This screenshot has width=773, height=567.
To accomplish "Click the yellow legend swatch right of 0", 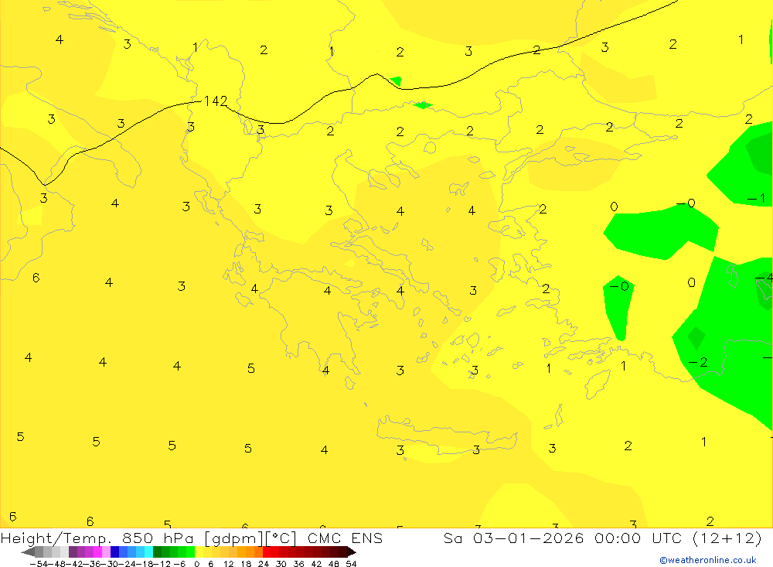I will [x=199, y=552].
